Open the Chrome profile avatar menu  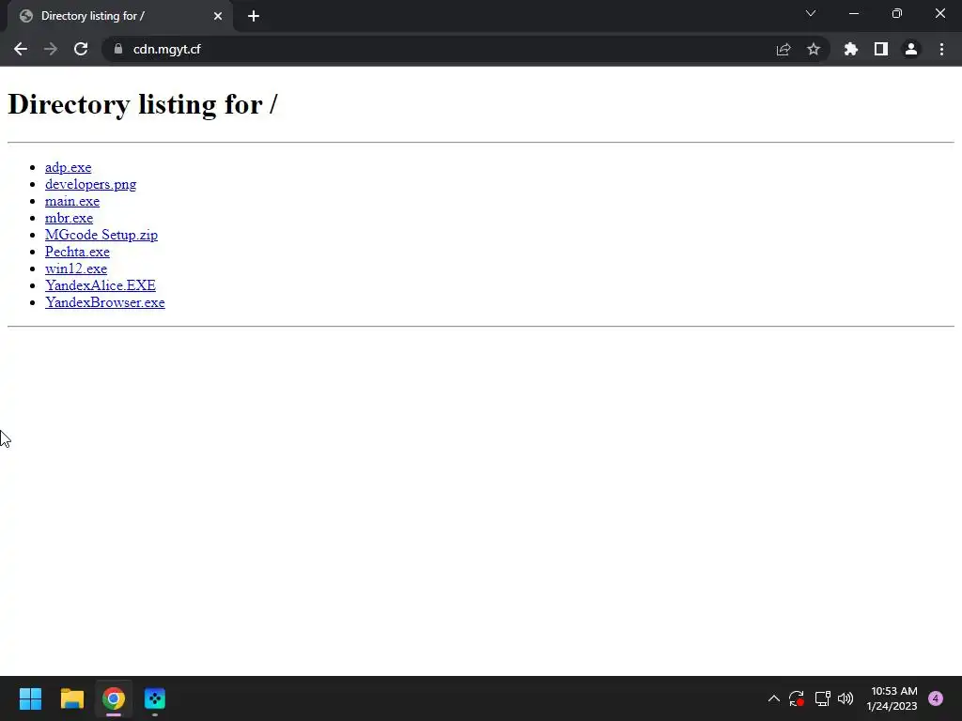pos(911,49)
